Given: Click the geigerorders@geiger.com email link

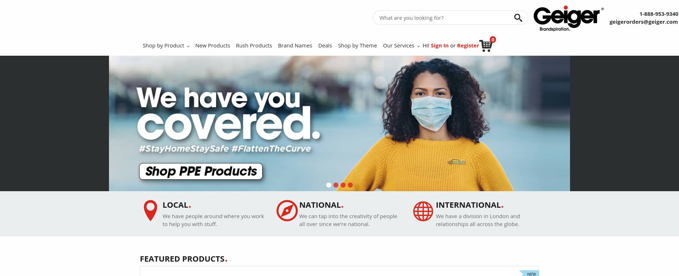Looking at the screenshot, I should tap(643, 22).
